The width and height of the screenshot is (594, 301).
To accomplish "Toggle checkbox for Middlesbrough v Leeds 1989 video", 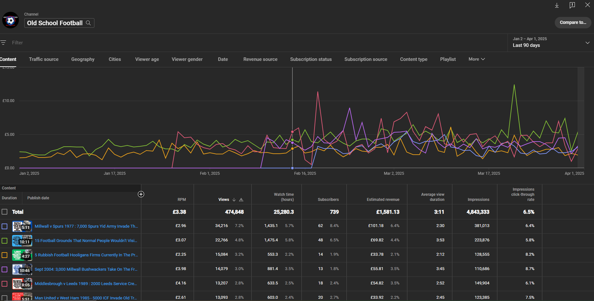I will 4,284.
